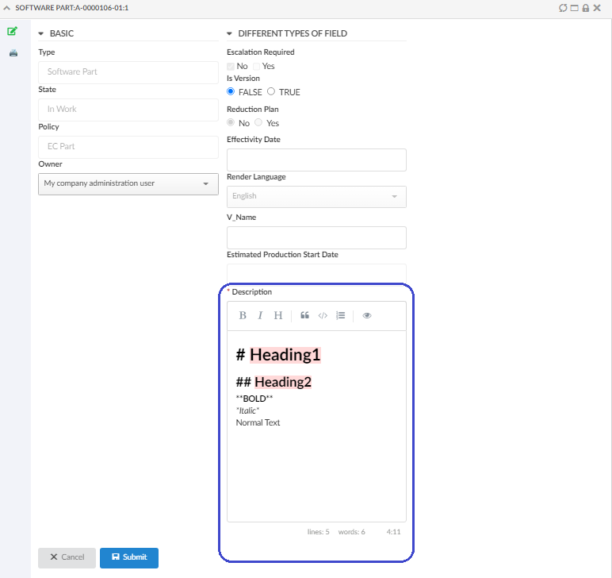Click into the V_Name input field

(x=316, y=238)
